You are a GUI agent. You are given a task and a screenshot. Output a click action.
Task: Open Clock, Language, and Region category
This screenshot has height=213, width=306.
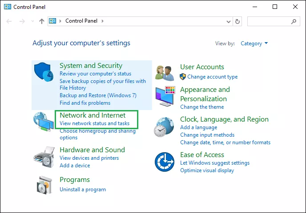click(224, 119)
